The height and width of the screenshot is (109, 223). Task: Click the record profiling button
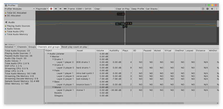click(x=51, y=9)
